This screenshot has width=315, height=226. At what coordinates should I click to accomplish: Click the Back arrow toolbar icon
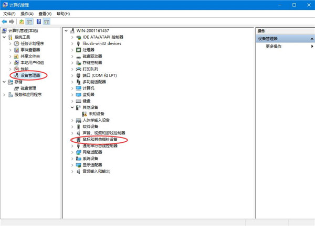click(x=5, y=22)
